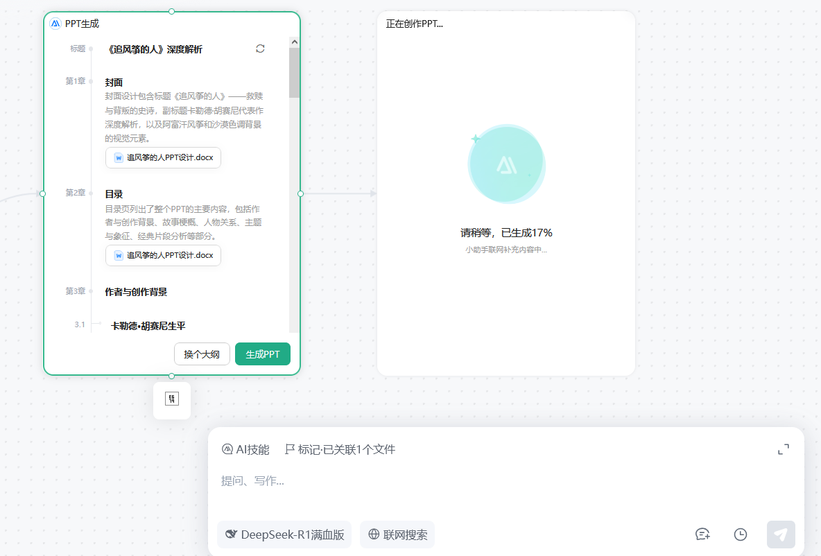Open 追风筝的人PPT设计.docx under 封面
The image size is (821, 556).
tap(164, 157)
